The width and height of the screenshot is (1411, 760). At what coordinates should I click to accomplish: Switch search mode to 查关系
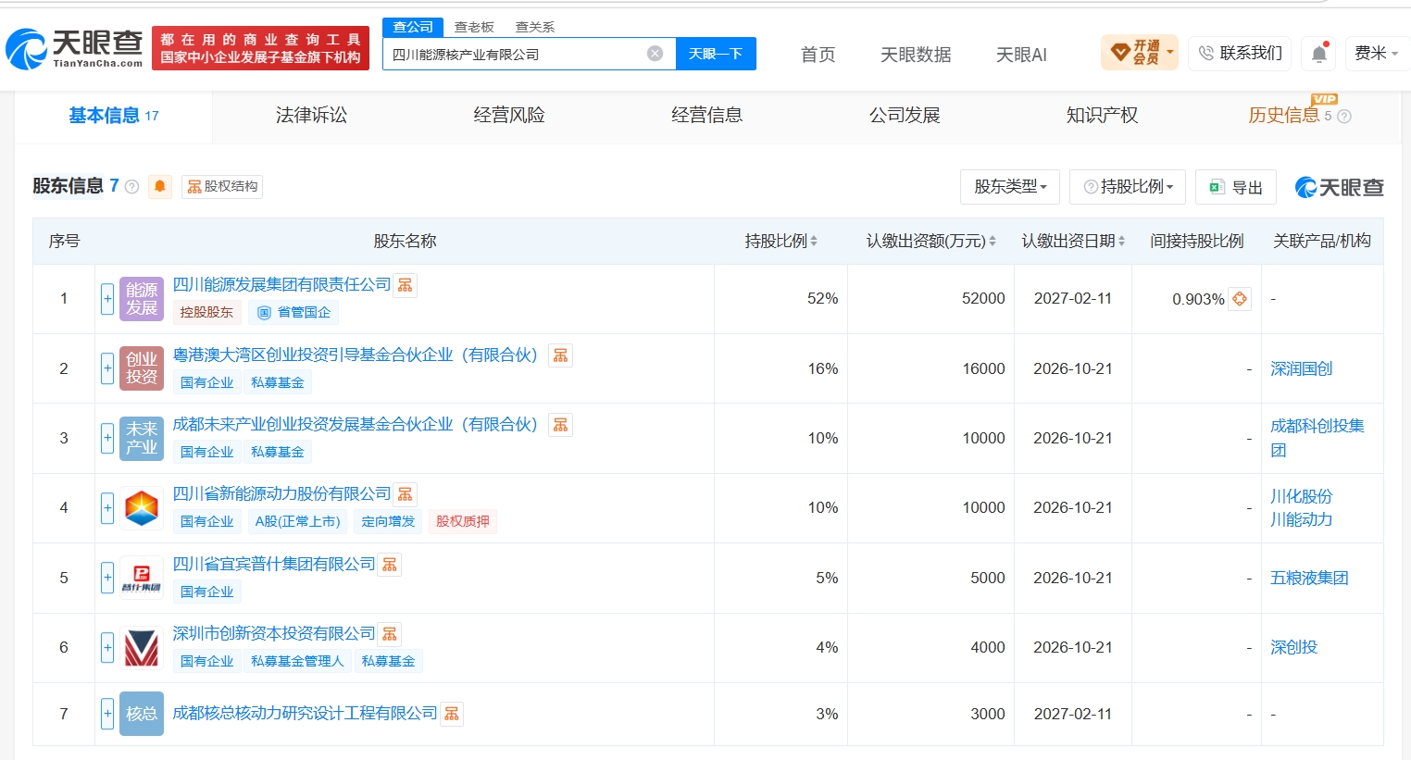(x=535, y=27)
